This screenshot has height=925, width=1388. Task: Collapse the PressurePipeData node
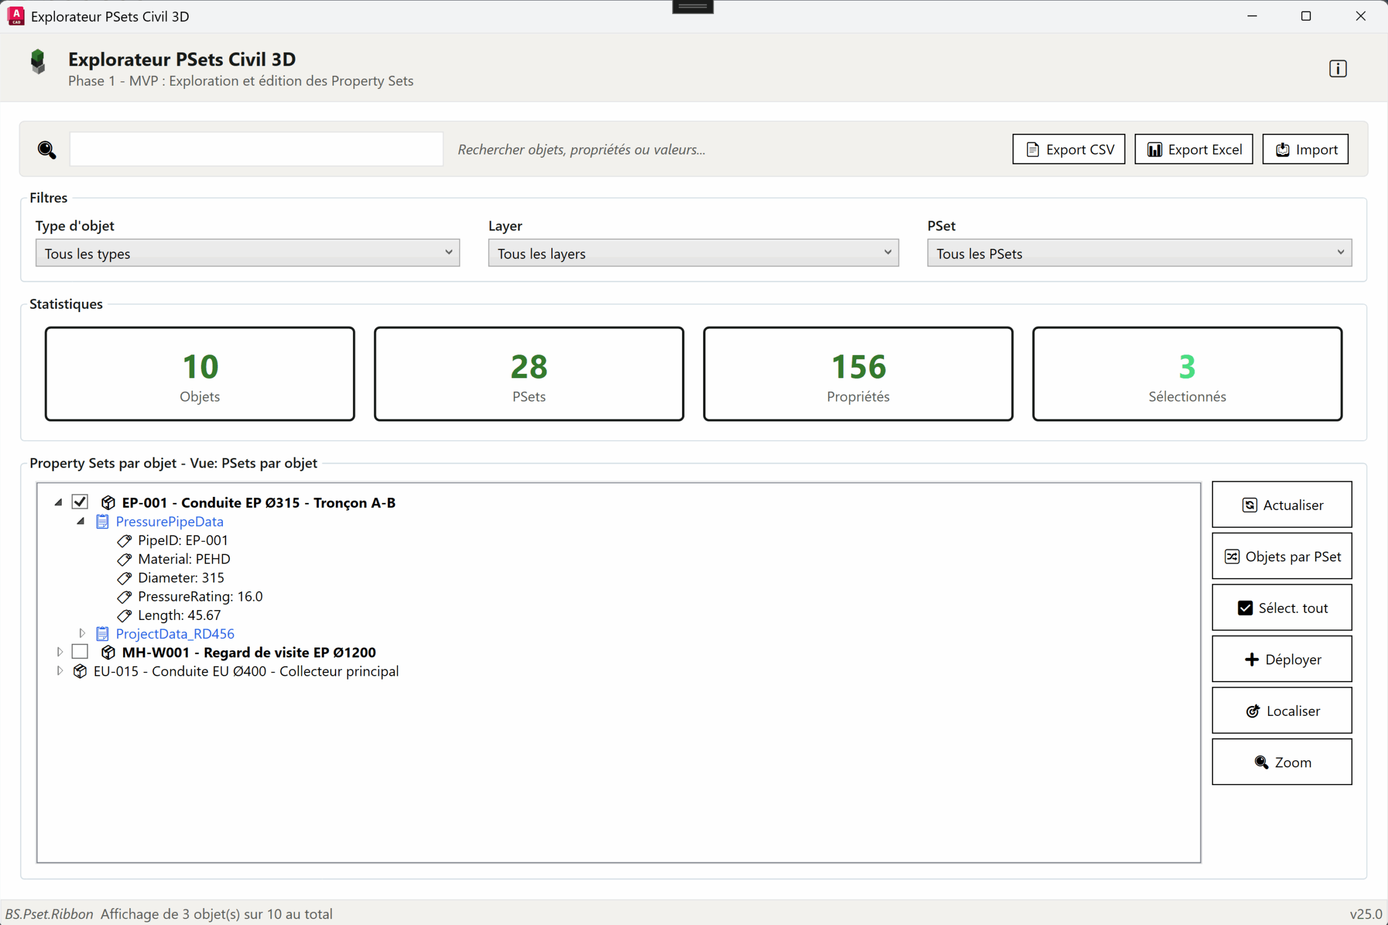[81, 521]
